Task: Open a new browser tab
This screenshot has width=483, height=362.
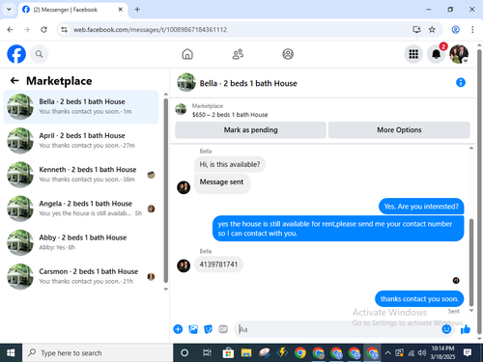Action: tap(137, 10)
